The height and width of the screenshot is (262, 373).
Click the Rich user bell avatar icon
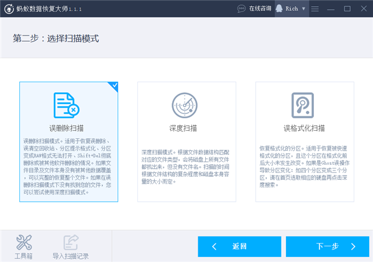point(279,9)
